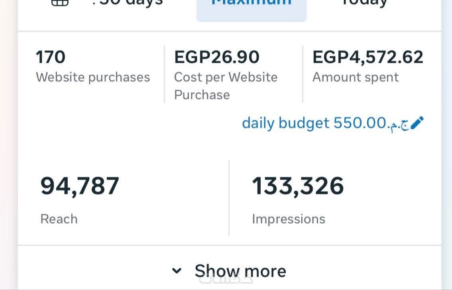This screenshot has width=452, height=290.
Task: Switch to the Today date range tab
Action: 364,3
